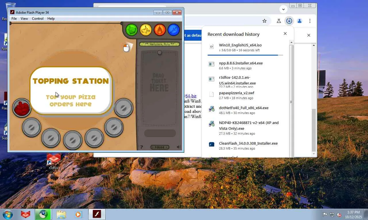Switch to the Chrome window via taskbar
The width and height of the screenshot is (368, 220).
43,214
